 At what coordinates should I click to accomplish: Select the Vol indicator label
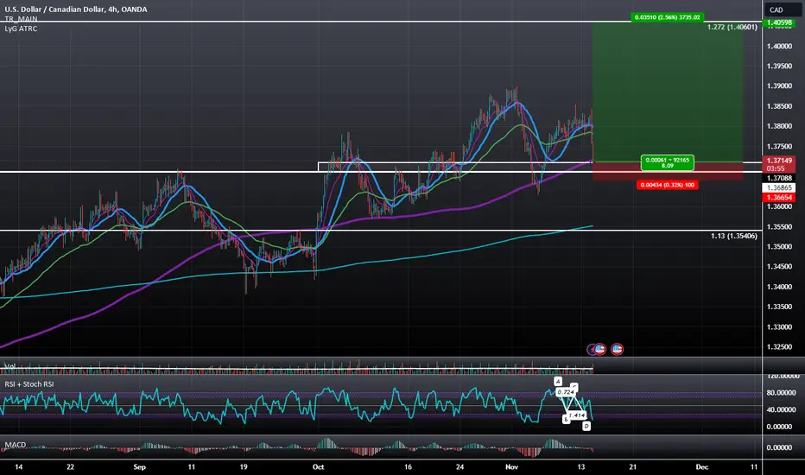point(10,366)
